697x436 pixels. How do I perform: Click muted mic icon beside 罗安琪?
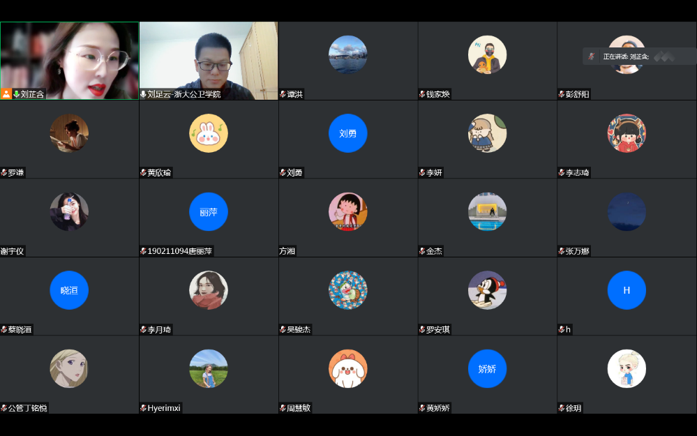[422, 330]
